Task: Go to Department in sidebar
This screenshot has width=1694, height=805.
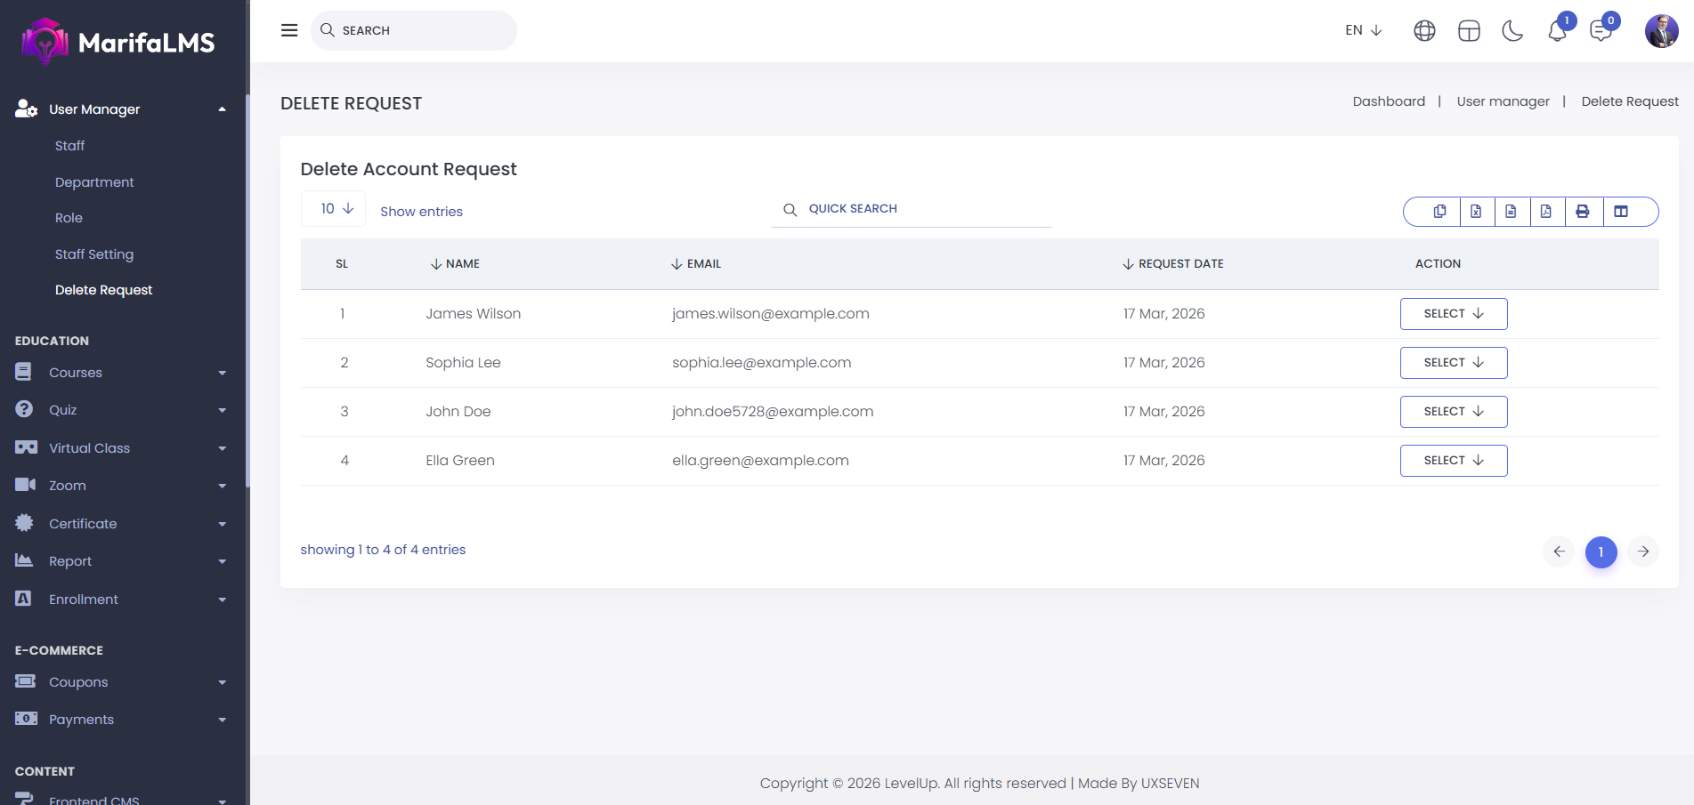Action: click(x=94, y=182)
